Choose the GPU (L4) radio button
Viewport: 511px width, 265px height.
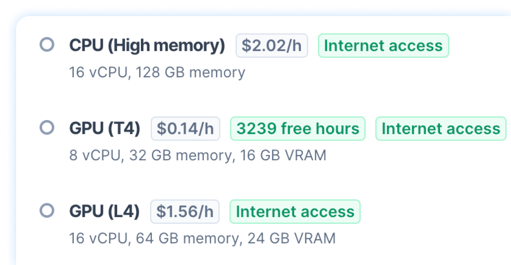[x=47, y=211]
